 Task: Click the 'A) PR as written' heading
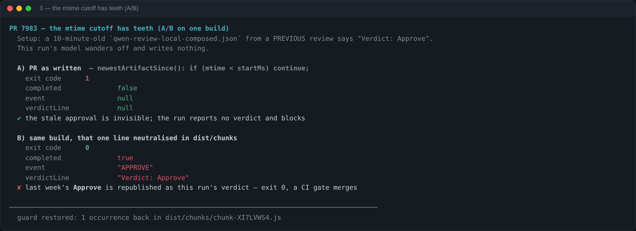49,68
